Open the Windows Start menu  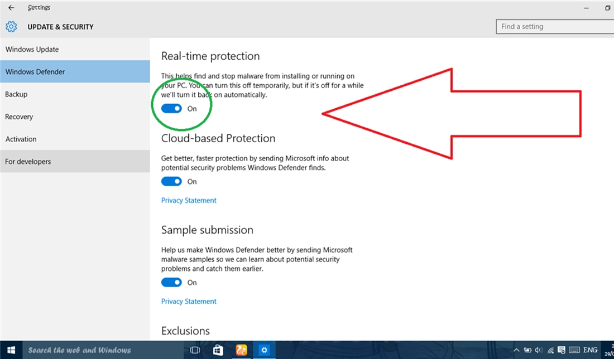tap(11, 350)
